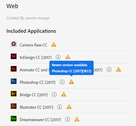This screenshot has height=126, width=136.
Task: Click the warning triangle beside Photoshop CC (2017)
Action: pos(71,82)
